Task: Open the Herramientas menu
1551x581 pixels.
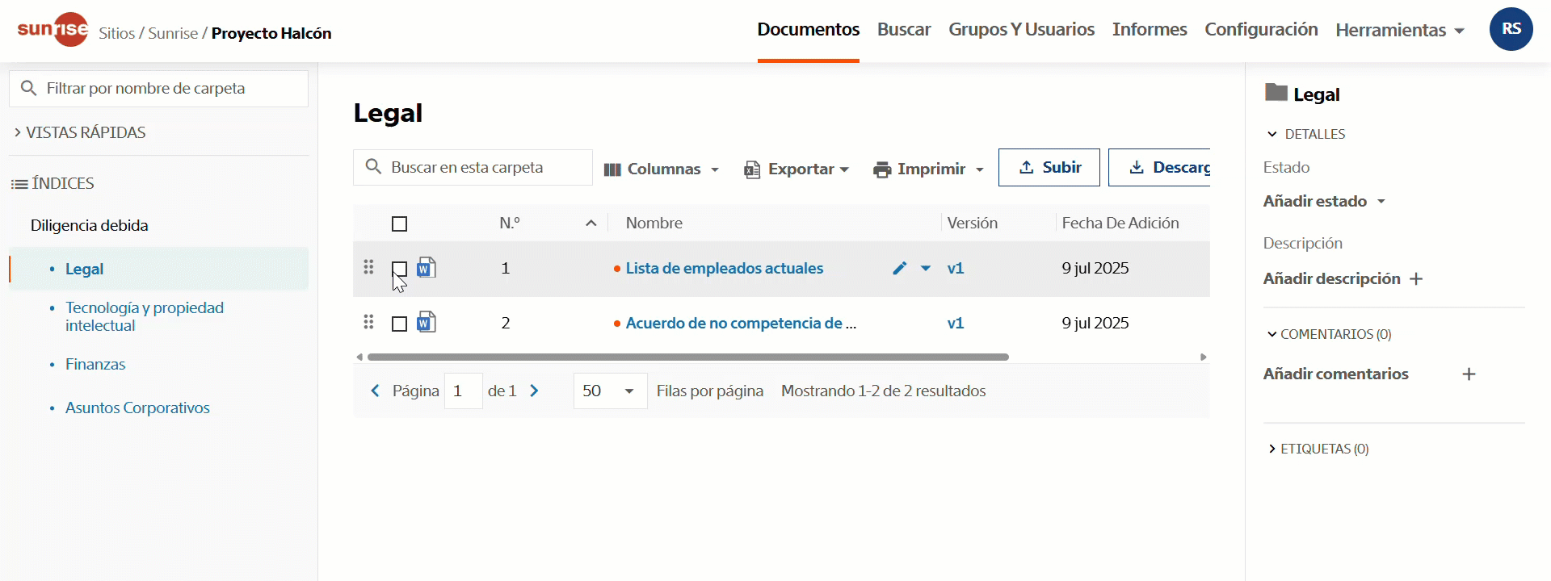Action: pyautogui.click(x=1400, y=30)
